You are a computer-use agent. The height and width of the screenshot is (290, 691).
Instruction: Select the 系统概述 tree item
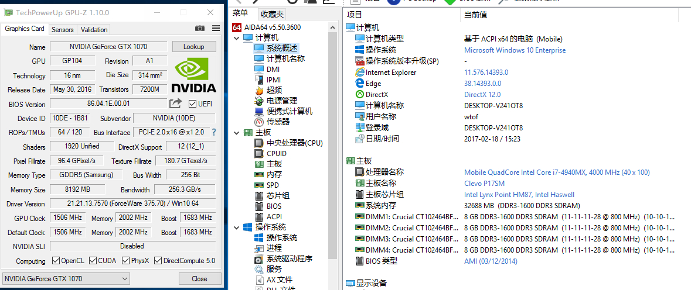click(x=282, y=48)
